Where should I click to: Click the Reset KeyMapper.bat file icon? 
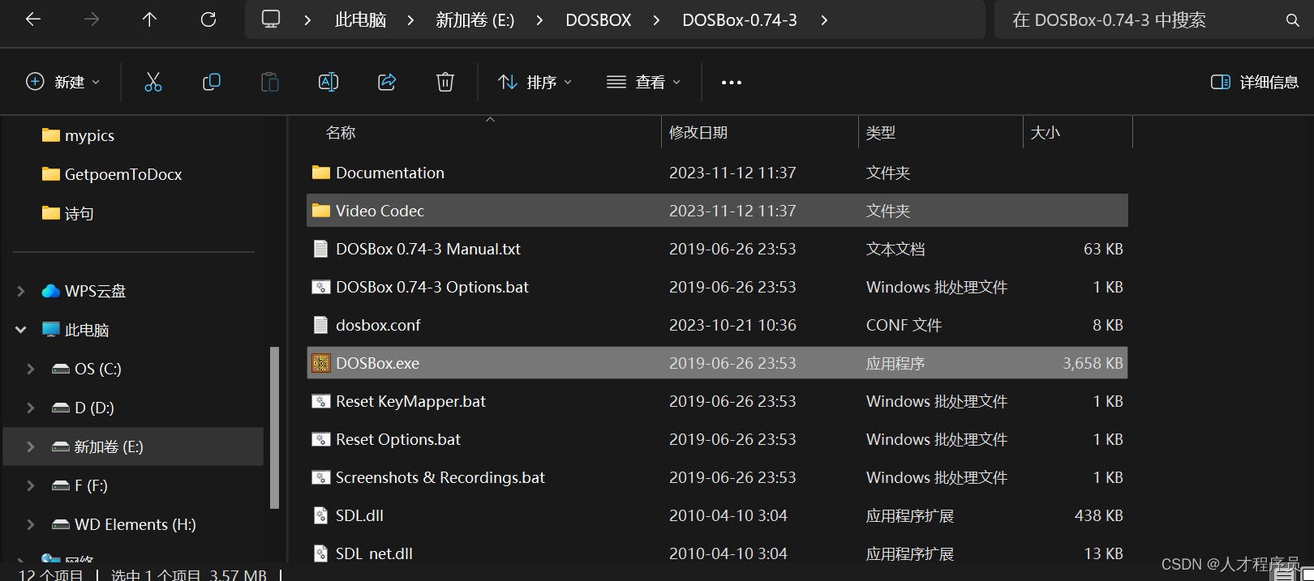[x=321, y=401]
